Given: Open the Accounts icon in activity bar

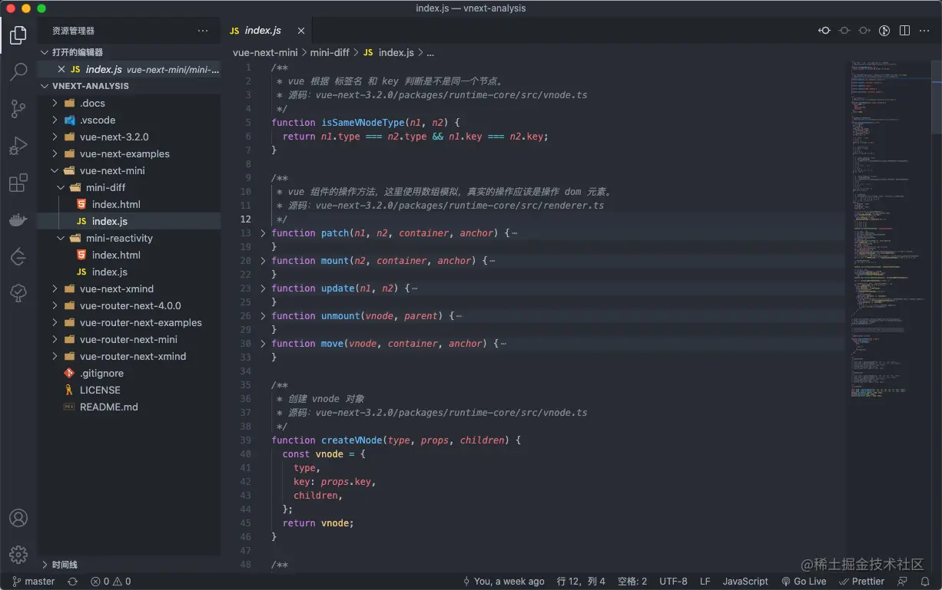Looking at the screenshot, I should (x=18, y=518).
